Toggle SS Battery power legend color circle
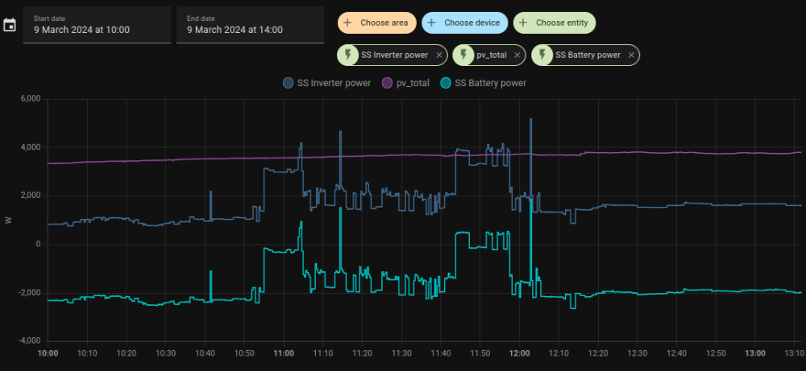 point(446,83)
